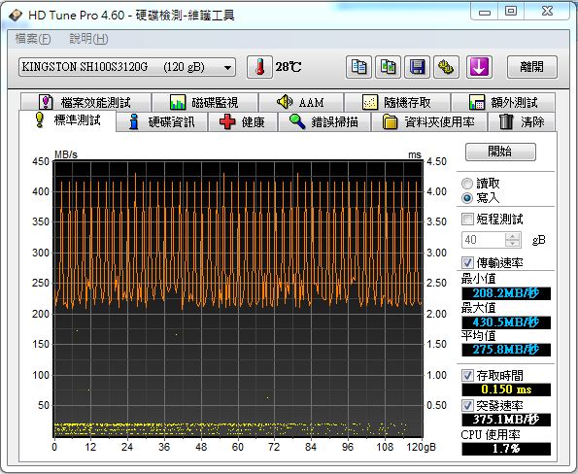Open the 檔案(F) menu

pos(33,39)
